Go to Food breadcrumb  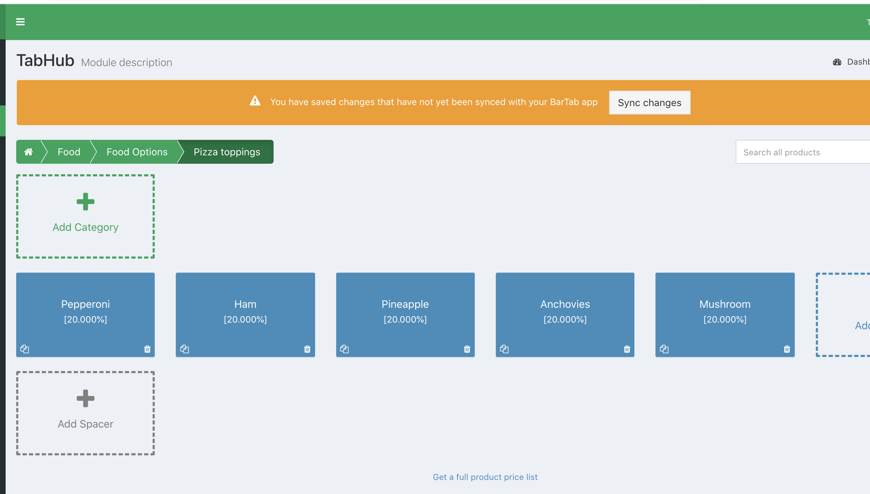click(69, 152)
